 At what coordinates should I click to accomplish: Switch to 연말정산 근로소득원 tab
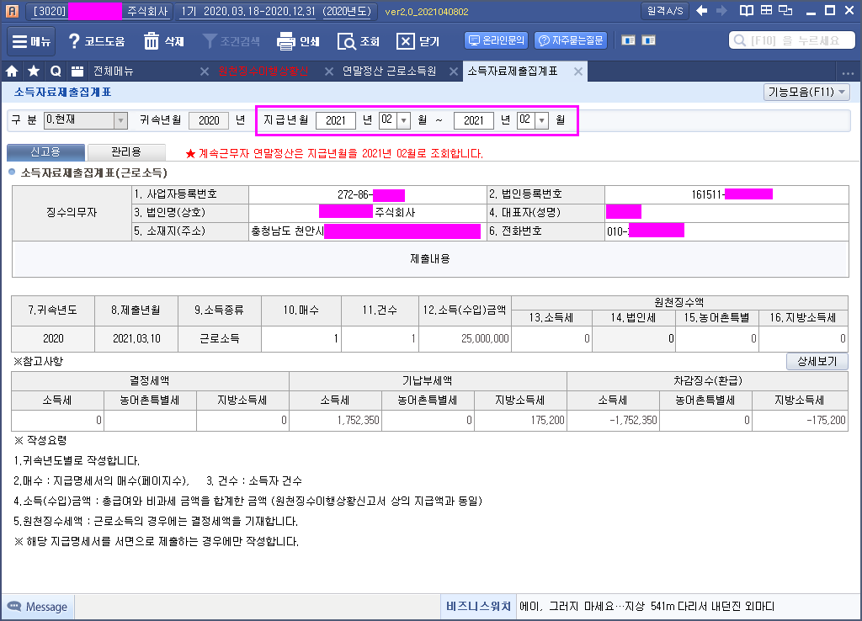coord(388,72)
